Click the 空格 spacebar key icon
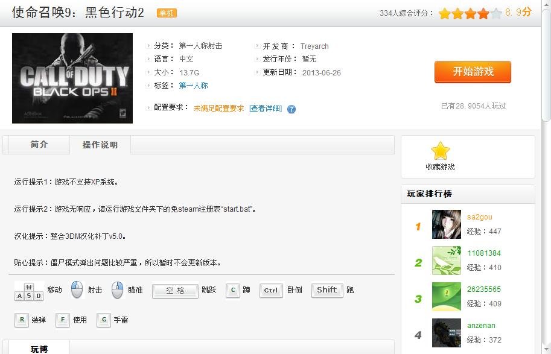 175,291
